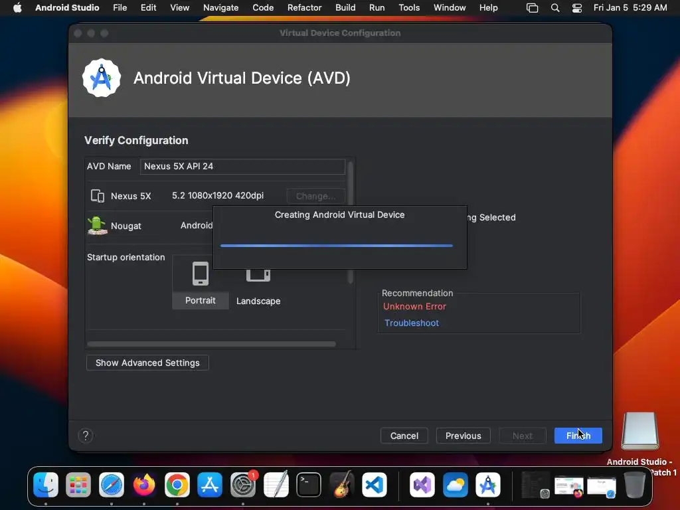This screenshot has width=680, height=510.
Task: Go back with the Previous button
Action: point(463,436)
